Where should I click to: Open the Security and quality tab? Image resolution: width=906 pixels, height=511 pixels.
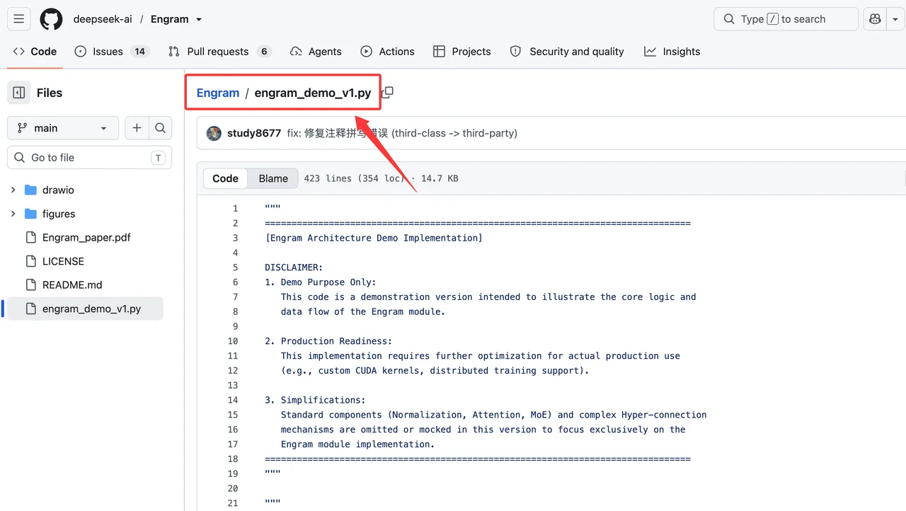tap(567, 52)
